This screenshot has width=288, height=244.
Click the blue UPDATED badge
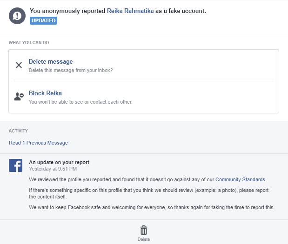pos(43,20)
